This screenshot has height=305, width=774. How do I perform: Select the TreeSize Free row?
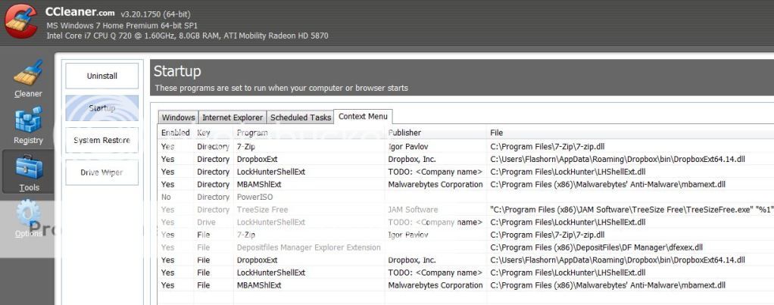point(466,209)
